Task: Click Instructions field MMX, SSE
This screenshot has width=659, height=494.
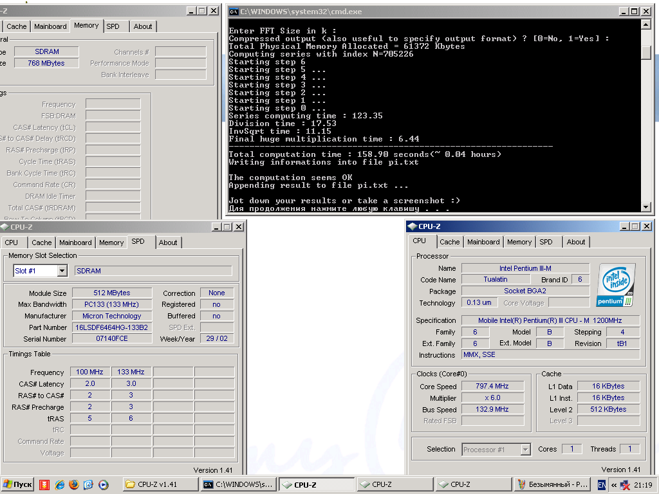Action: point(551,354)
